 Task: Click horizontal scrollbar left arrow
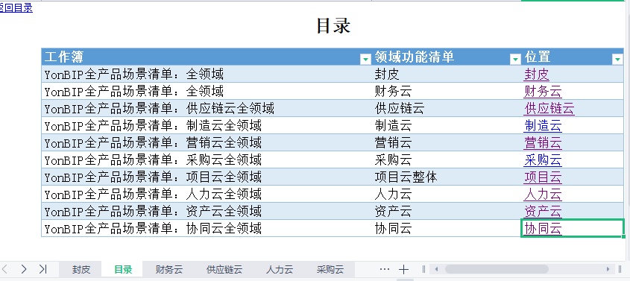(436, 269)
